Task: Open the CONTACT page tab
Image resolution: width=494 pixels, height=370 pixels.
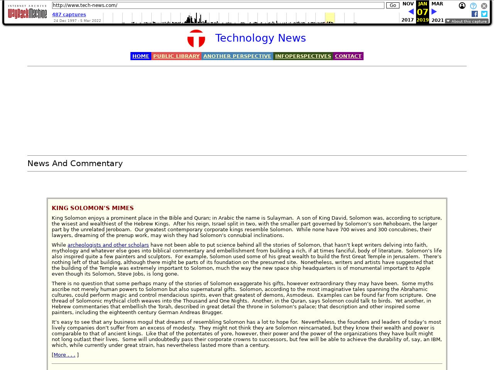Action: pyautogui.click(x=348, y=56)
